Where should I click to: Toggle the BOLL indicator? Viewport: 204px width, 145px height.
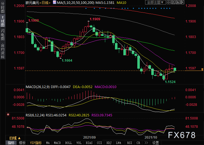pyautogui.click(x=68, y=143)
